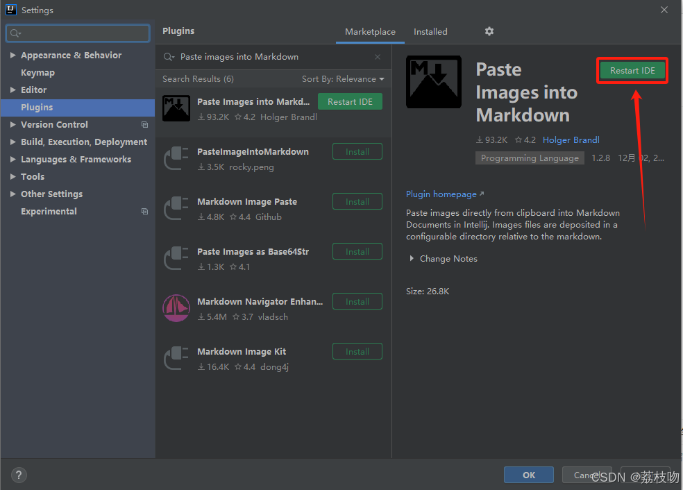Click the Markdown Navigator Enhanced plugin icon
The height and width of the screenshot is (490, 683).
coord(176,308)
